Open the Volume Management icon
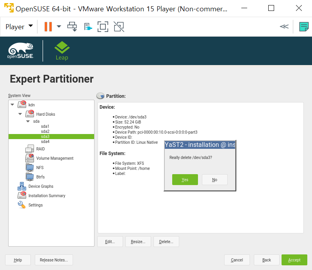312x270 pixels. [30, 158]
